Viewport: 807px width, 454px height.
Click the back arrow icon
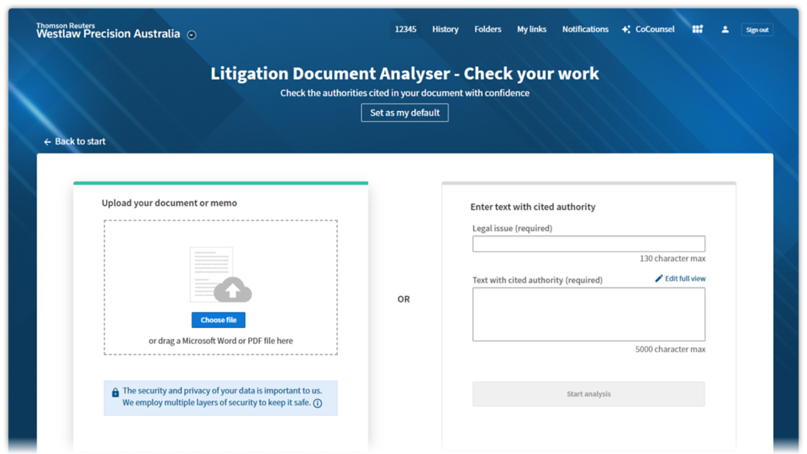click(47, 142)
